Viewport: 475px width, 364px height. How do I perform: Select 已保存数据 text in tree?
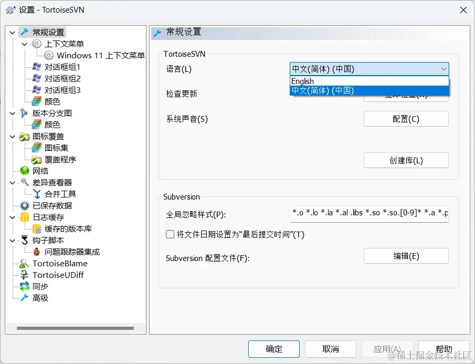pos(52,205)
